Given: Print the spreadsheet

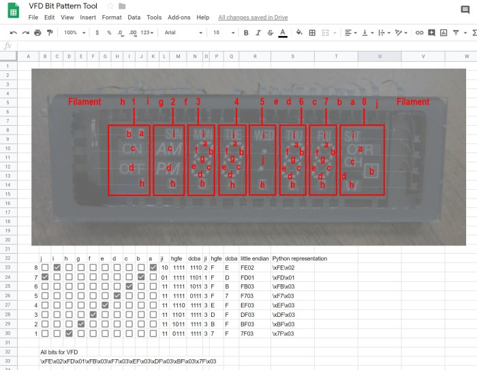Looking at the screenshot, I should coord(37,33).
